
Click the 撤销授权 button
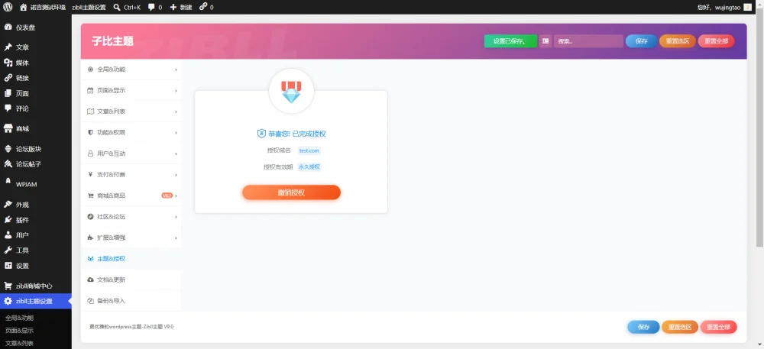291,192
